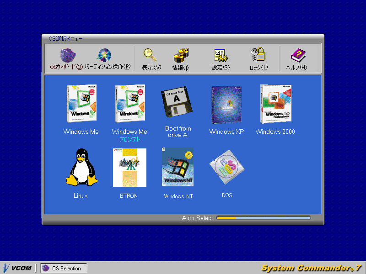
Task: Click the VCOM logo in bottom bar
Action: pyautogui.click(x=17, y=268)
